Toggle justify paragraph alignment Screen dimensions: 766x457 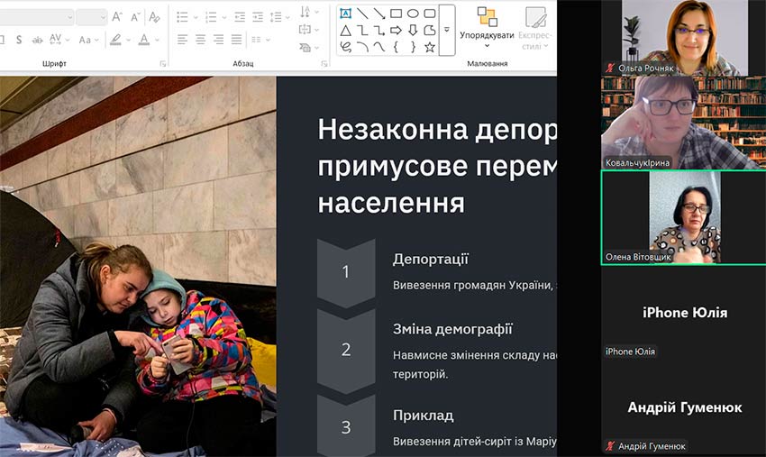click(237, 40)
